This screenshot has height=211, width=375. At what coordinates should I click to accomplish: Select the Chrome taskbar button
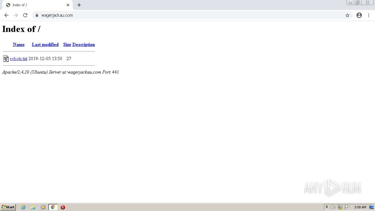click(x=53, y=207)
